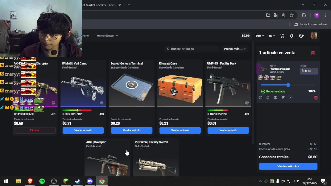Click the globe icon in AK-47 listing

coord(276,98)
